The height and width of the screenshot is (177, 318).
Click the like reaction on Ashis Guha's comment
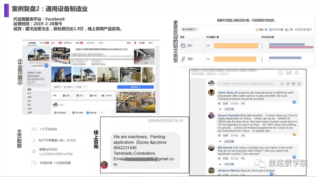coord(294,102)
